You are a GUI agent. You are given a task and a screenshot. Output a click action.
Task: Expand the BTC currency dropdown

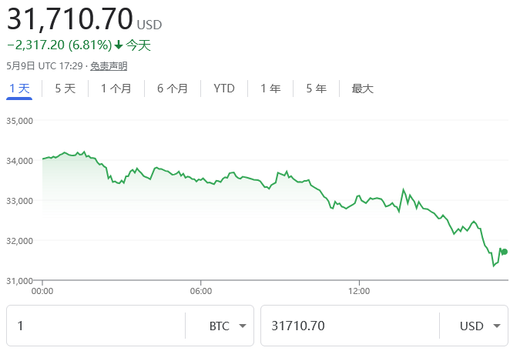(x=230, y=326)
